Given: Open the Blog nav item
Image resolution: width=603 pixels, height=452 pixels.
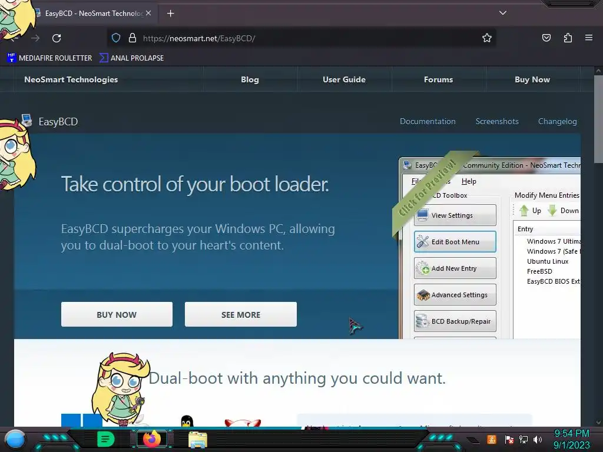Looking at the screenshot, I should click(x=250, y=79).
